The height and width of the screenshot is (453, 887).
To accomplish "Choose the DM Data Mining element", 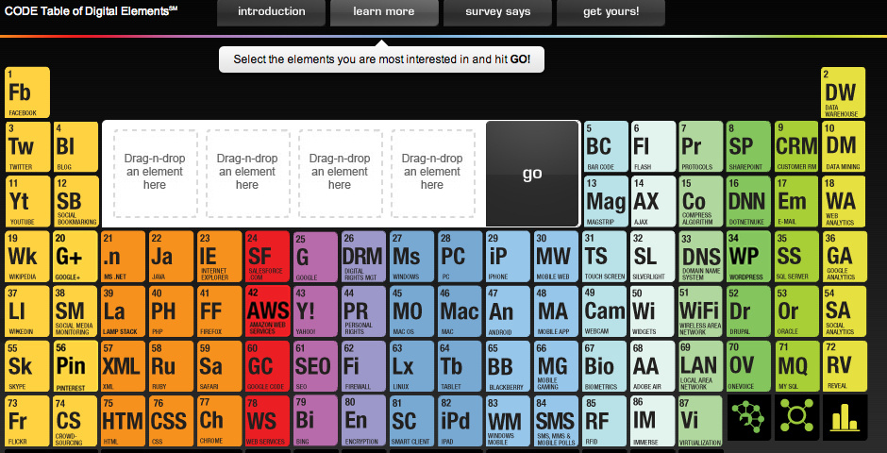I will (x=845, y=146).
